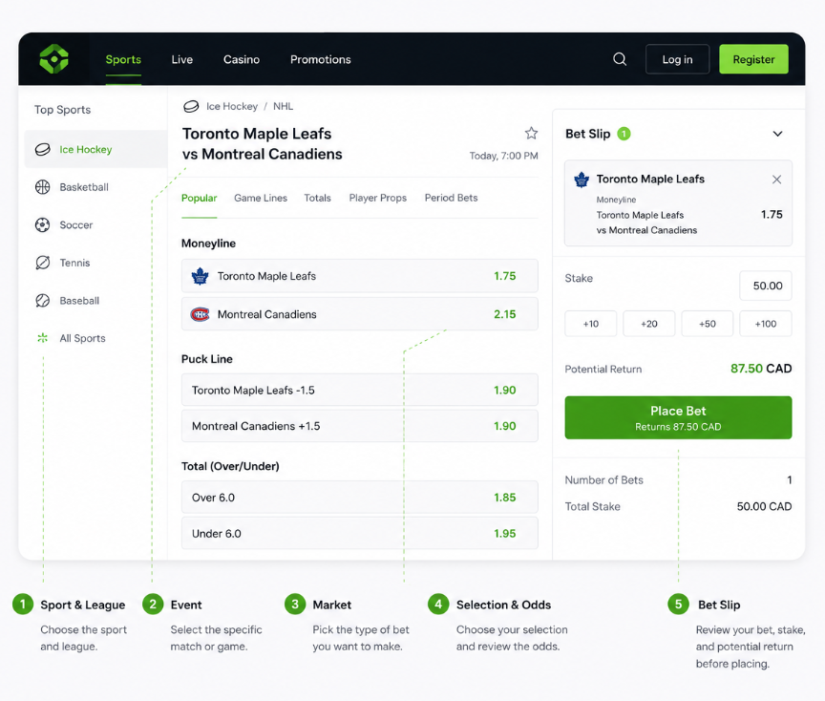The width and height of the screenshot is (825, 701).
Task: Click the Number of Bets row label
Action: point(604,480)
